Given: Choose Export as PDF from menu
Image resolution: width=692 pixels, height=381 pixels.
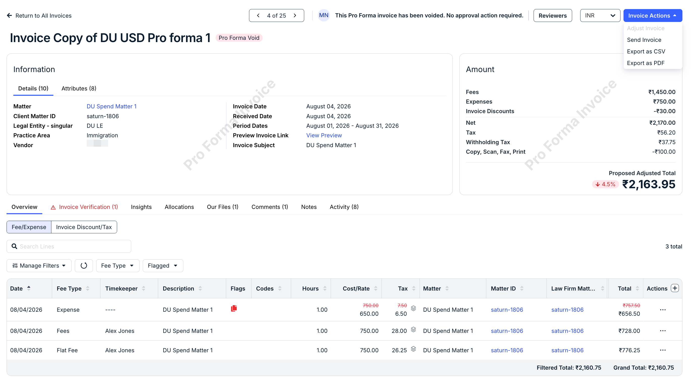Looking at the screenshot, I should (x=645, y=63).
